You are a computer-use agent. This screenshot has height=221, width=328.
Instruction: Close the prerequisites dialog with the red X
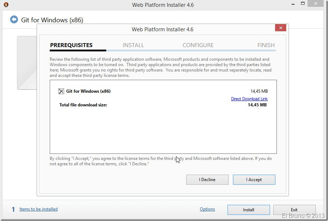pyautogui.click(x=280, y=28)
